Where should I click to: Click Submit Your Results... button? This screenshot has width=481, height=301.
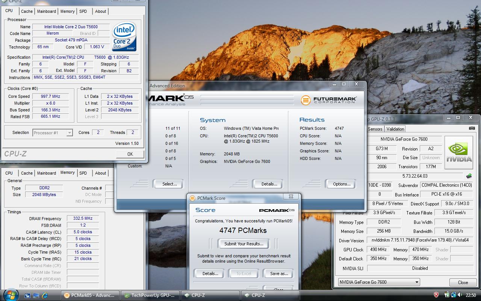click(x=244, y=244)
